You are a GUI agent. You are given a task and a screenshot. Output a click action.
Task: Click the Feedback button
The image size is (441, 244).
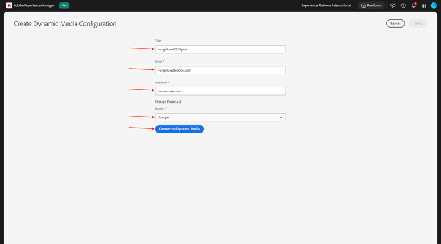pos(371,5)
